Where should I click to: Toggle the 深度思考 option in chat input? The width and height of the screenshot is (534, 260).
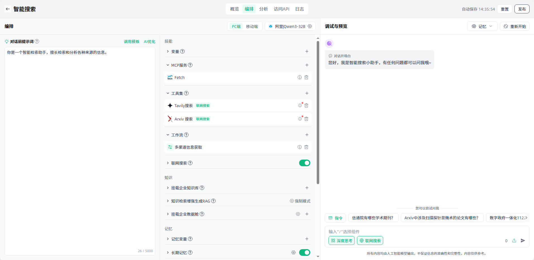pos(341,240)
